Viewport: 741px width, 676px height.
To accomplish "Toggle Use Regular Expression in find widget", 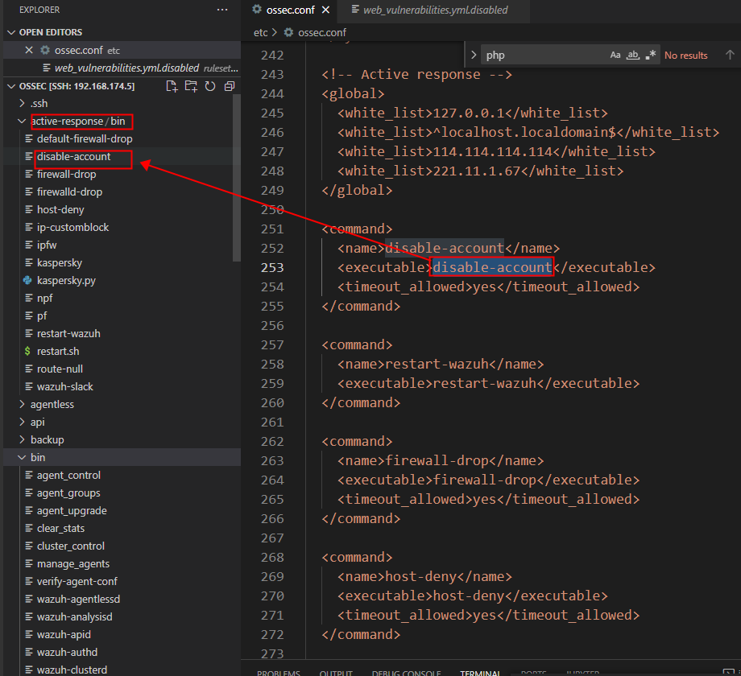I will (651, 56).
